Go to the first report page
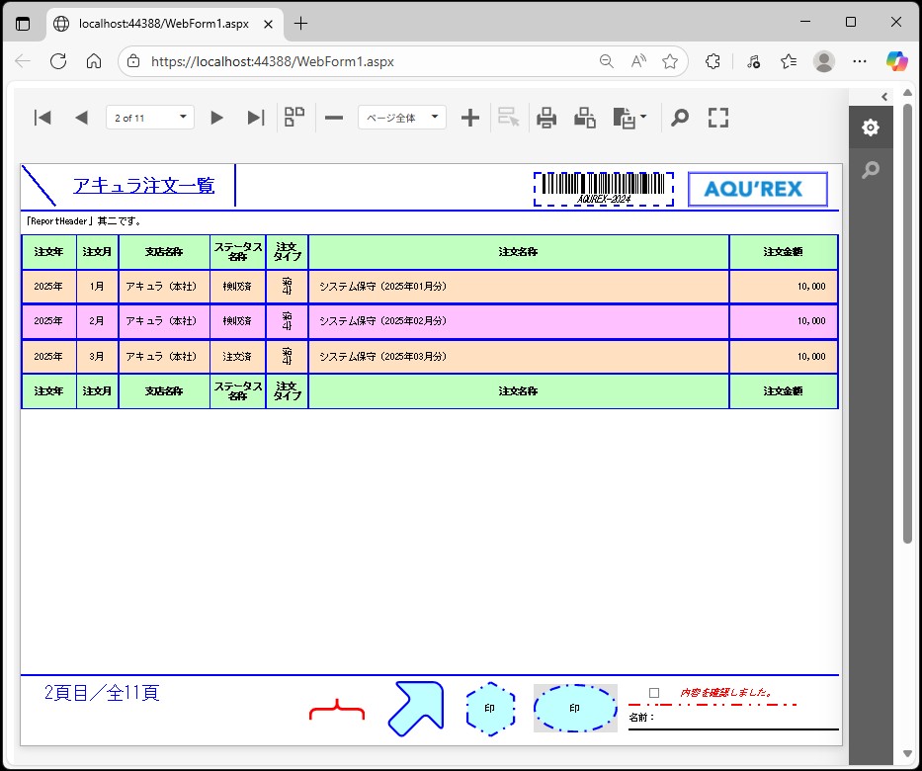Image resolution: width=922 pixels, height=771 pixels. [42, 119]
